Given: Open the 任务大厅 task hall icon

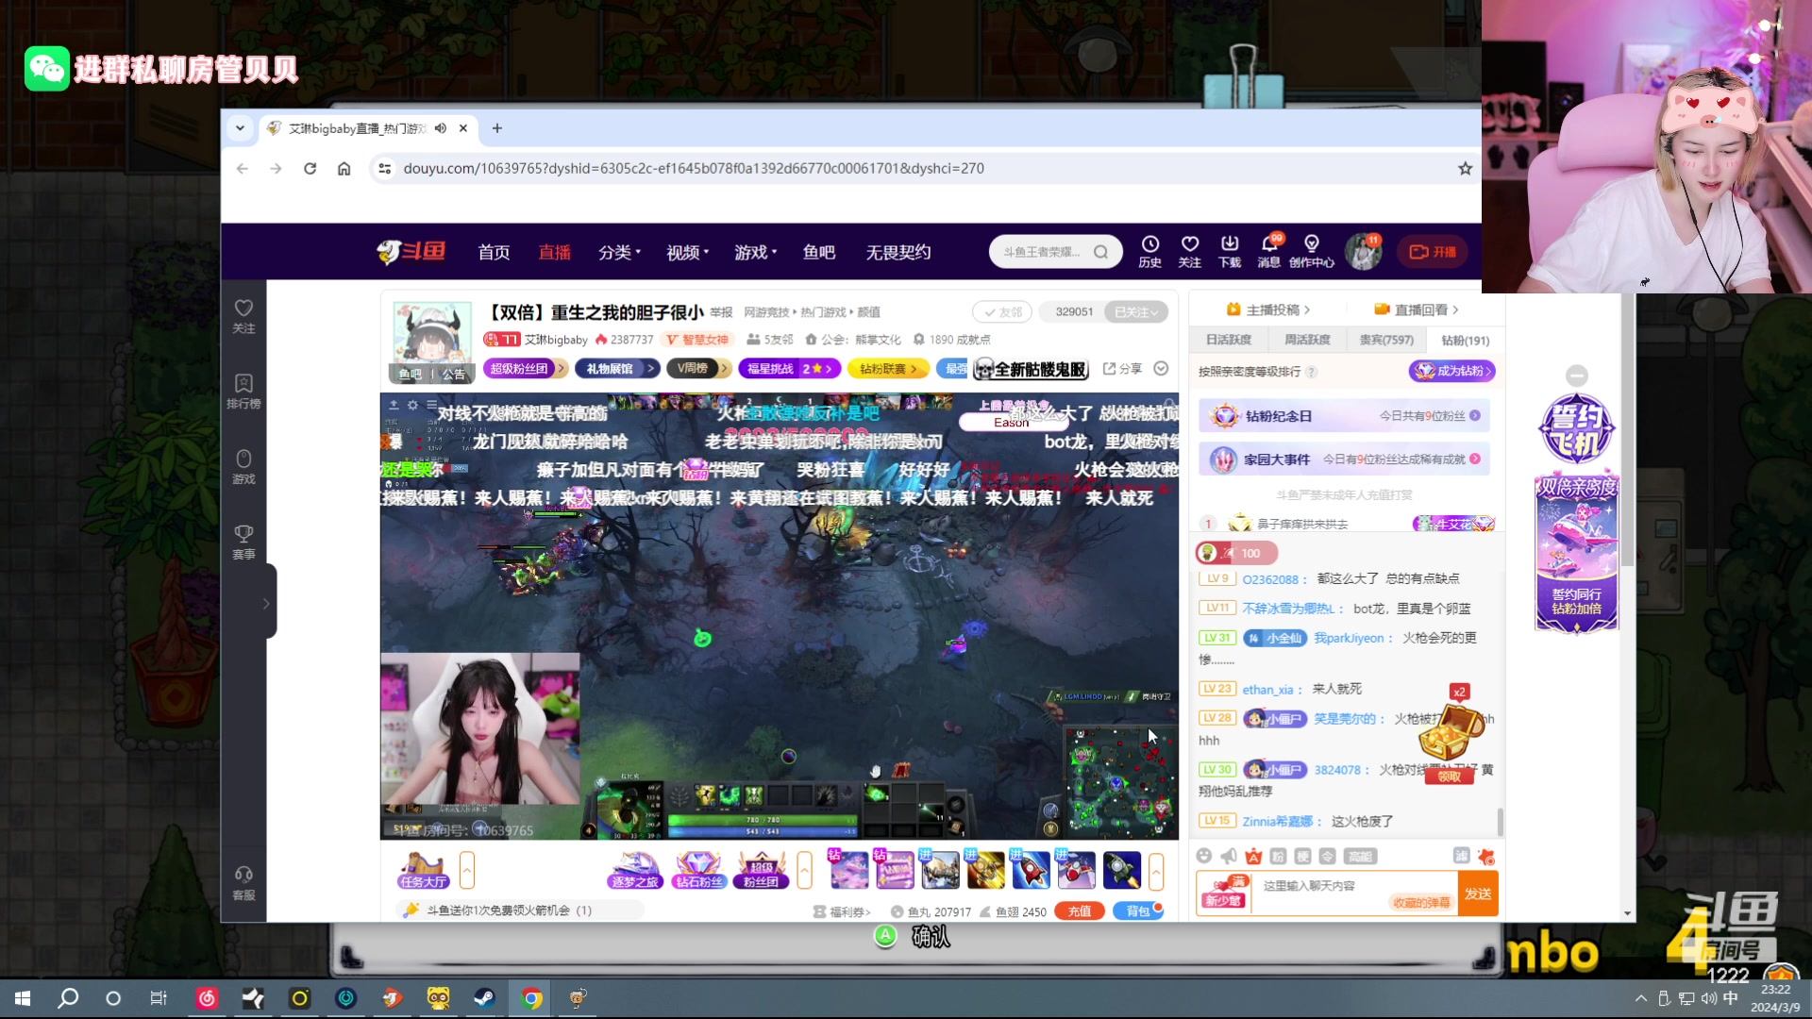Looking at the screenshot, I should click(x=423, y=870).
